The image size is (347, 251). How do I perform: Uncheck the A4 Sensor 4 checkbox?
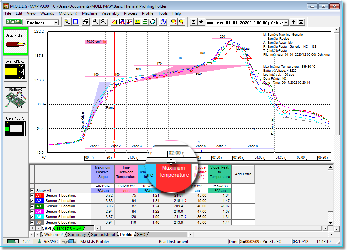point(32,211)
